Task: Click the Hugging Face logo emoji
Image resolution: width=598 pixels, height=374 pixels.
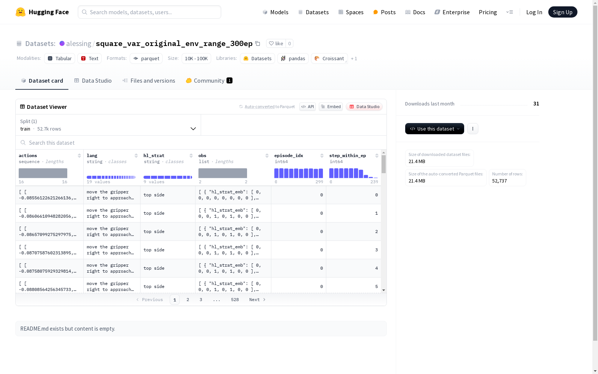Action: [x=21, y=12]
